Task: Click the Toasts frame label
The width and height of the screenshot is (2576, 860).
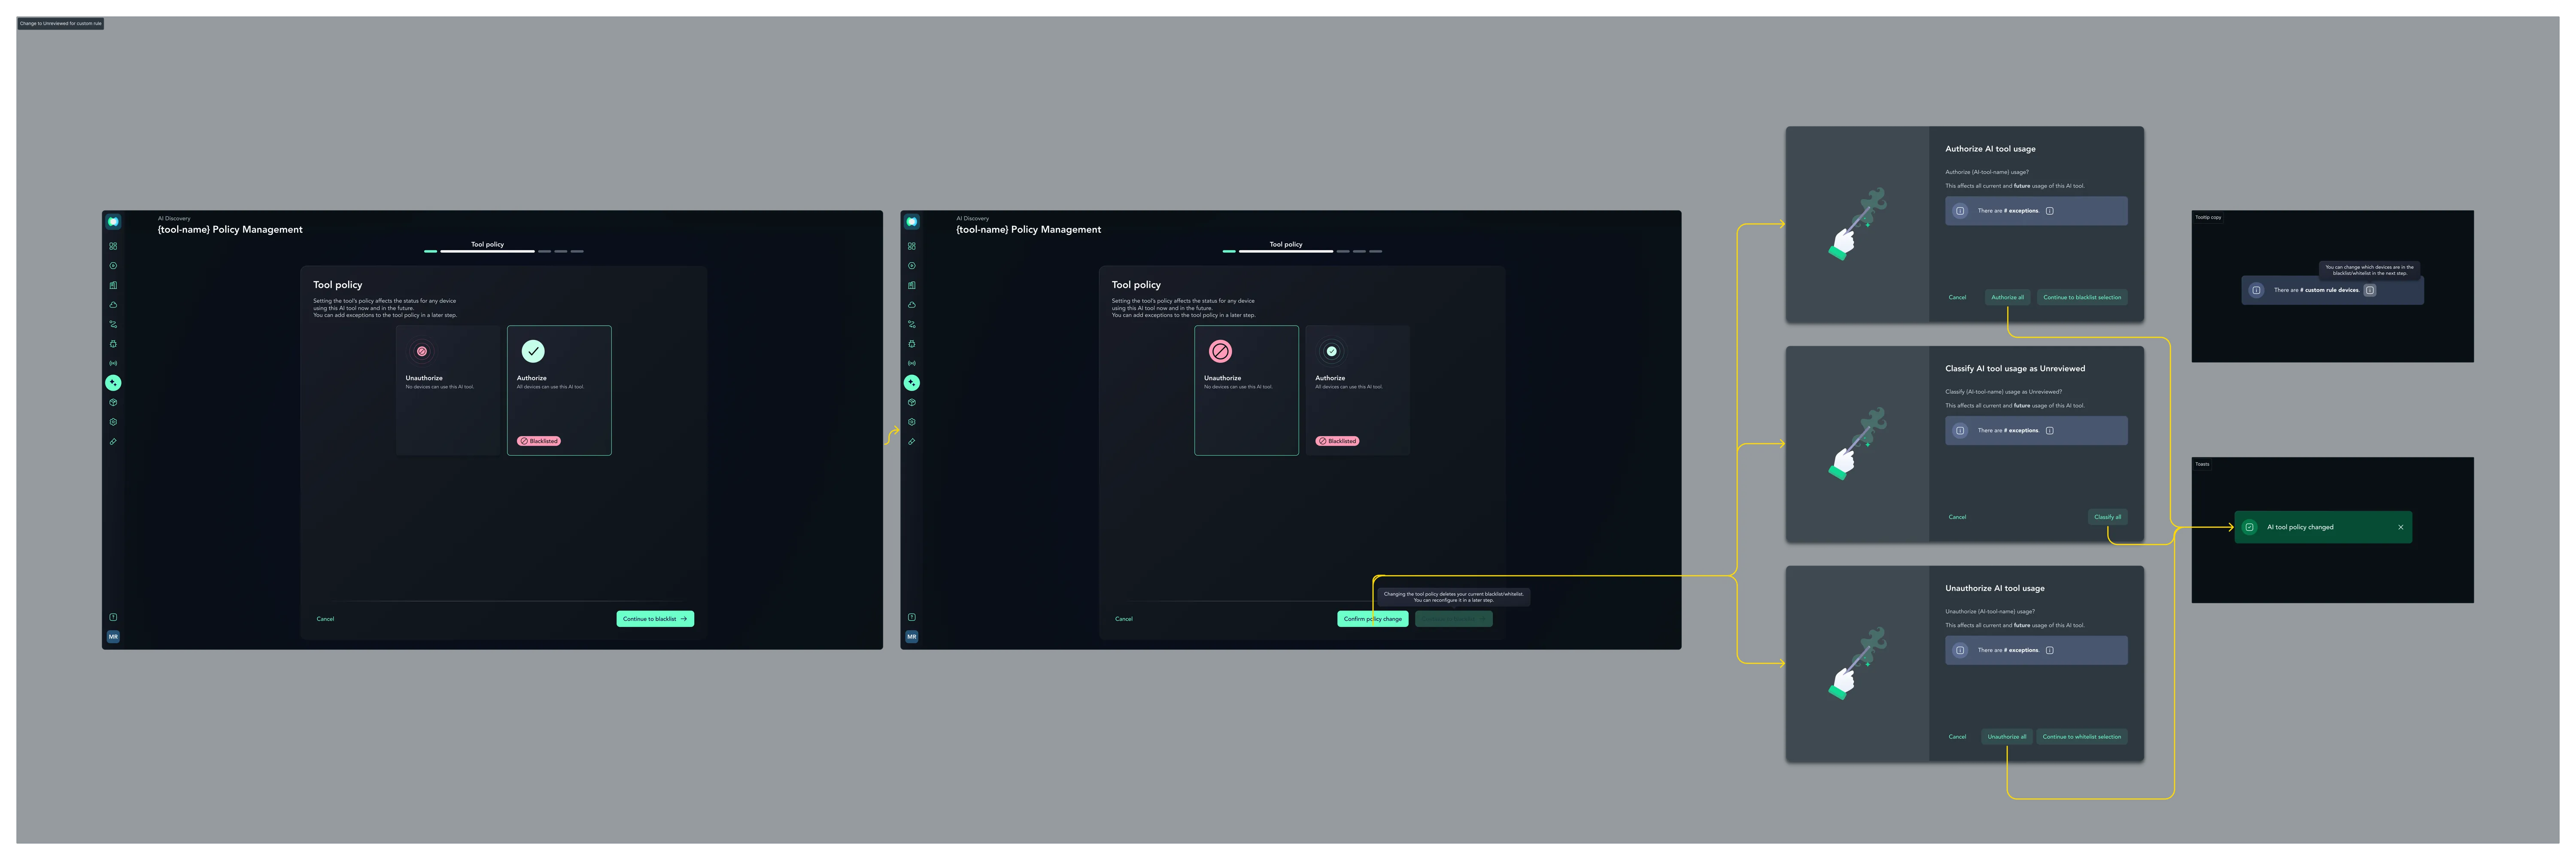Action: [x=2202, y=464]
